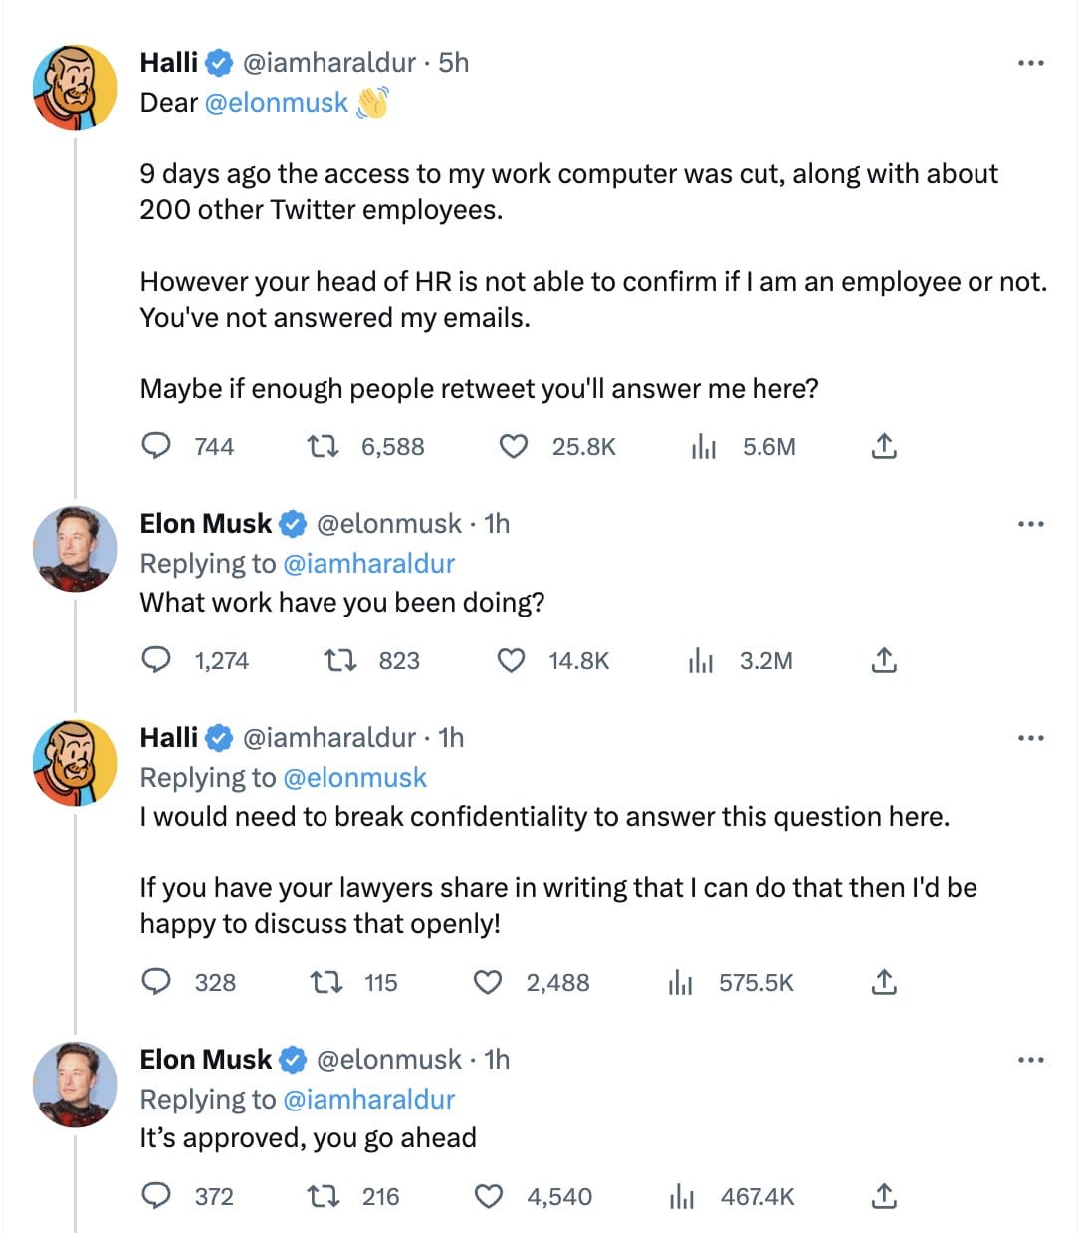Open more menu on Elon's "What work" tweet
The height and width of the screenshot is (1233, 1085).
tap(1030, 524)
